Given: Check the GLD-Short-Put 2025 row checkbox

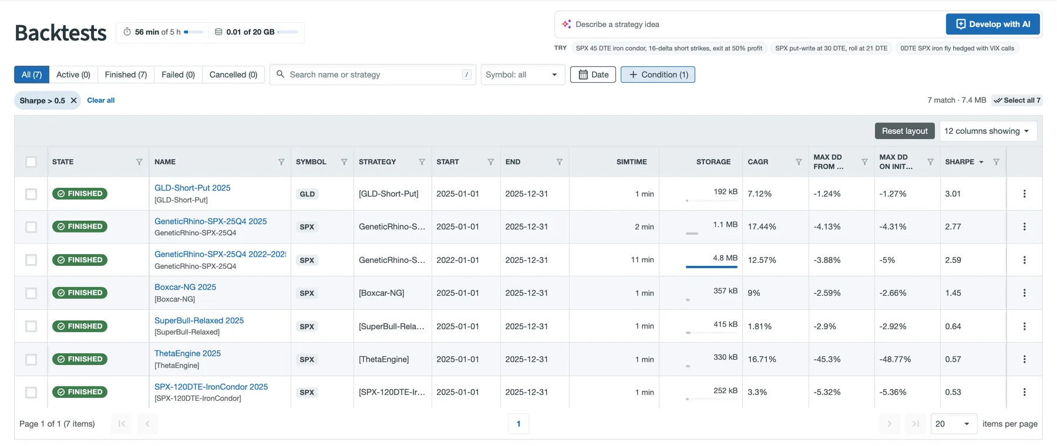Looking at the screenshot, I should tap(31, 194).
